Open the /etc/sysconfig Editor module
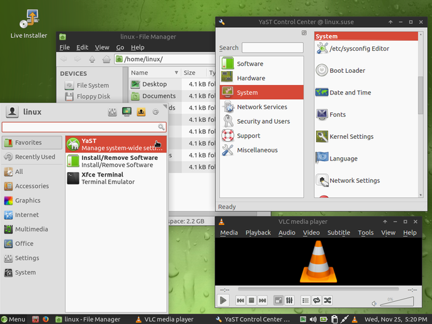This screenshot has height=324, width=432. 359,49
